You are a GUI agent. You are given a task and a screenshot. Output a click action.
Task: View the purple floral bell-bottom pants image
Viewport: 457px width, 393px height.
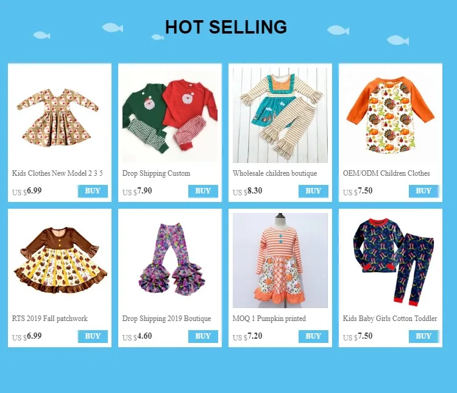click(170, 261)
